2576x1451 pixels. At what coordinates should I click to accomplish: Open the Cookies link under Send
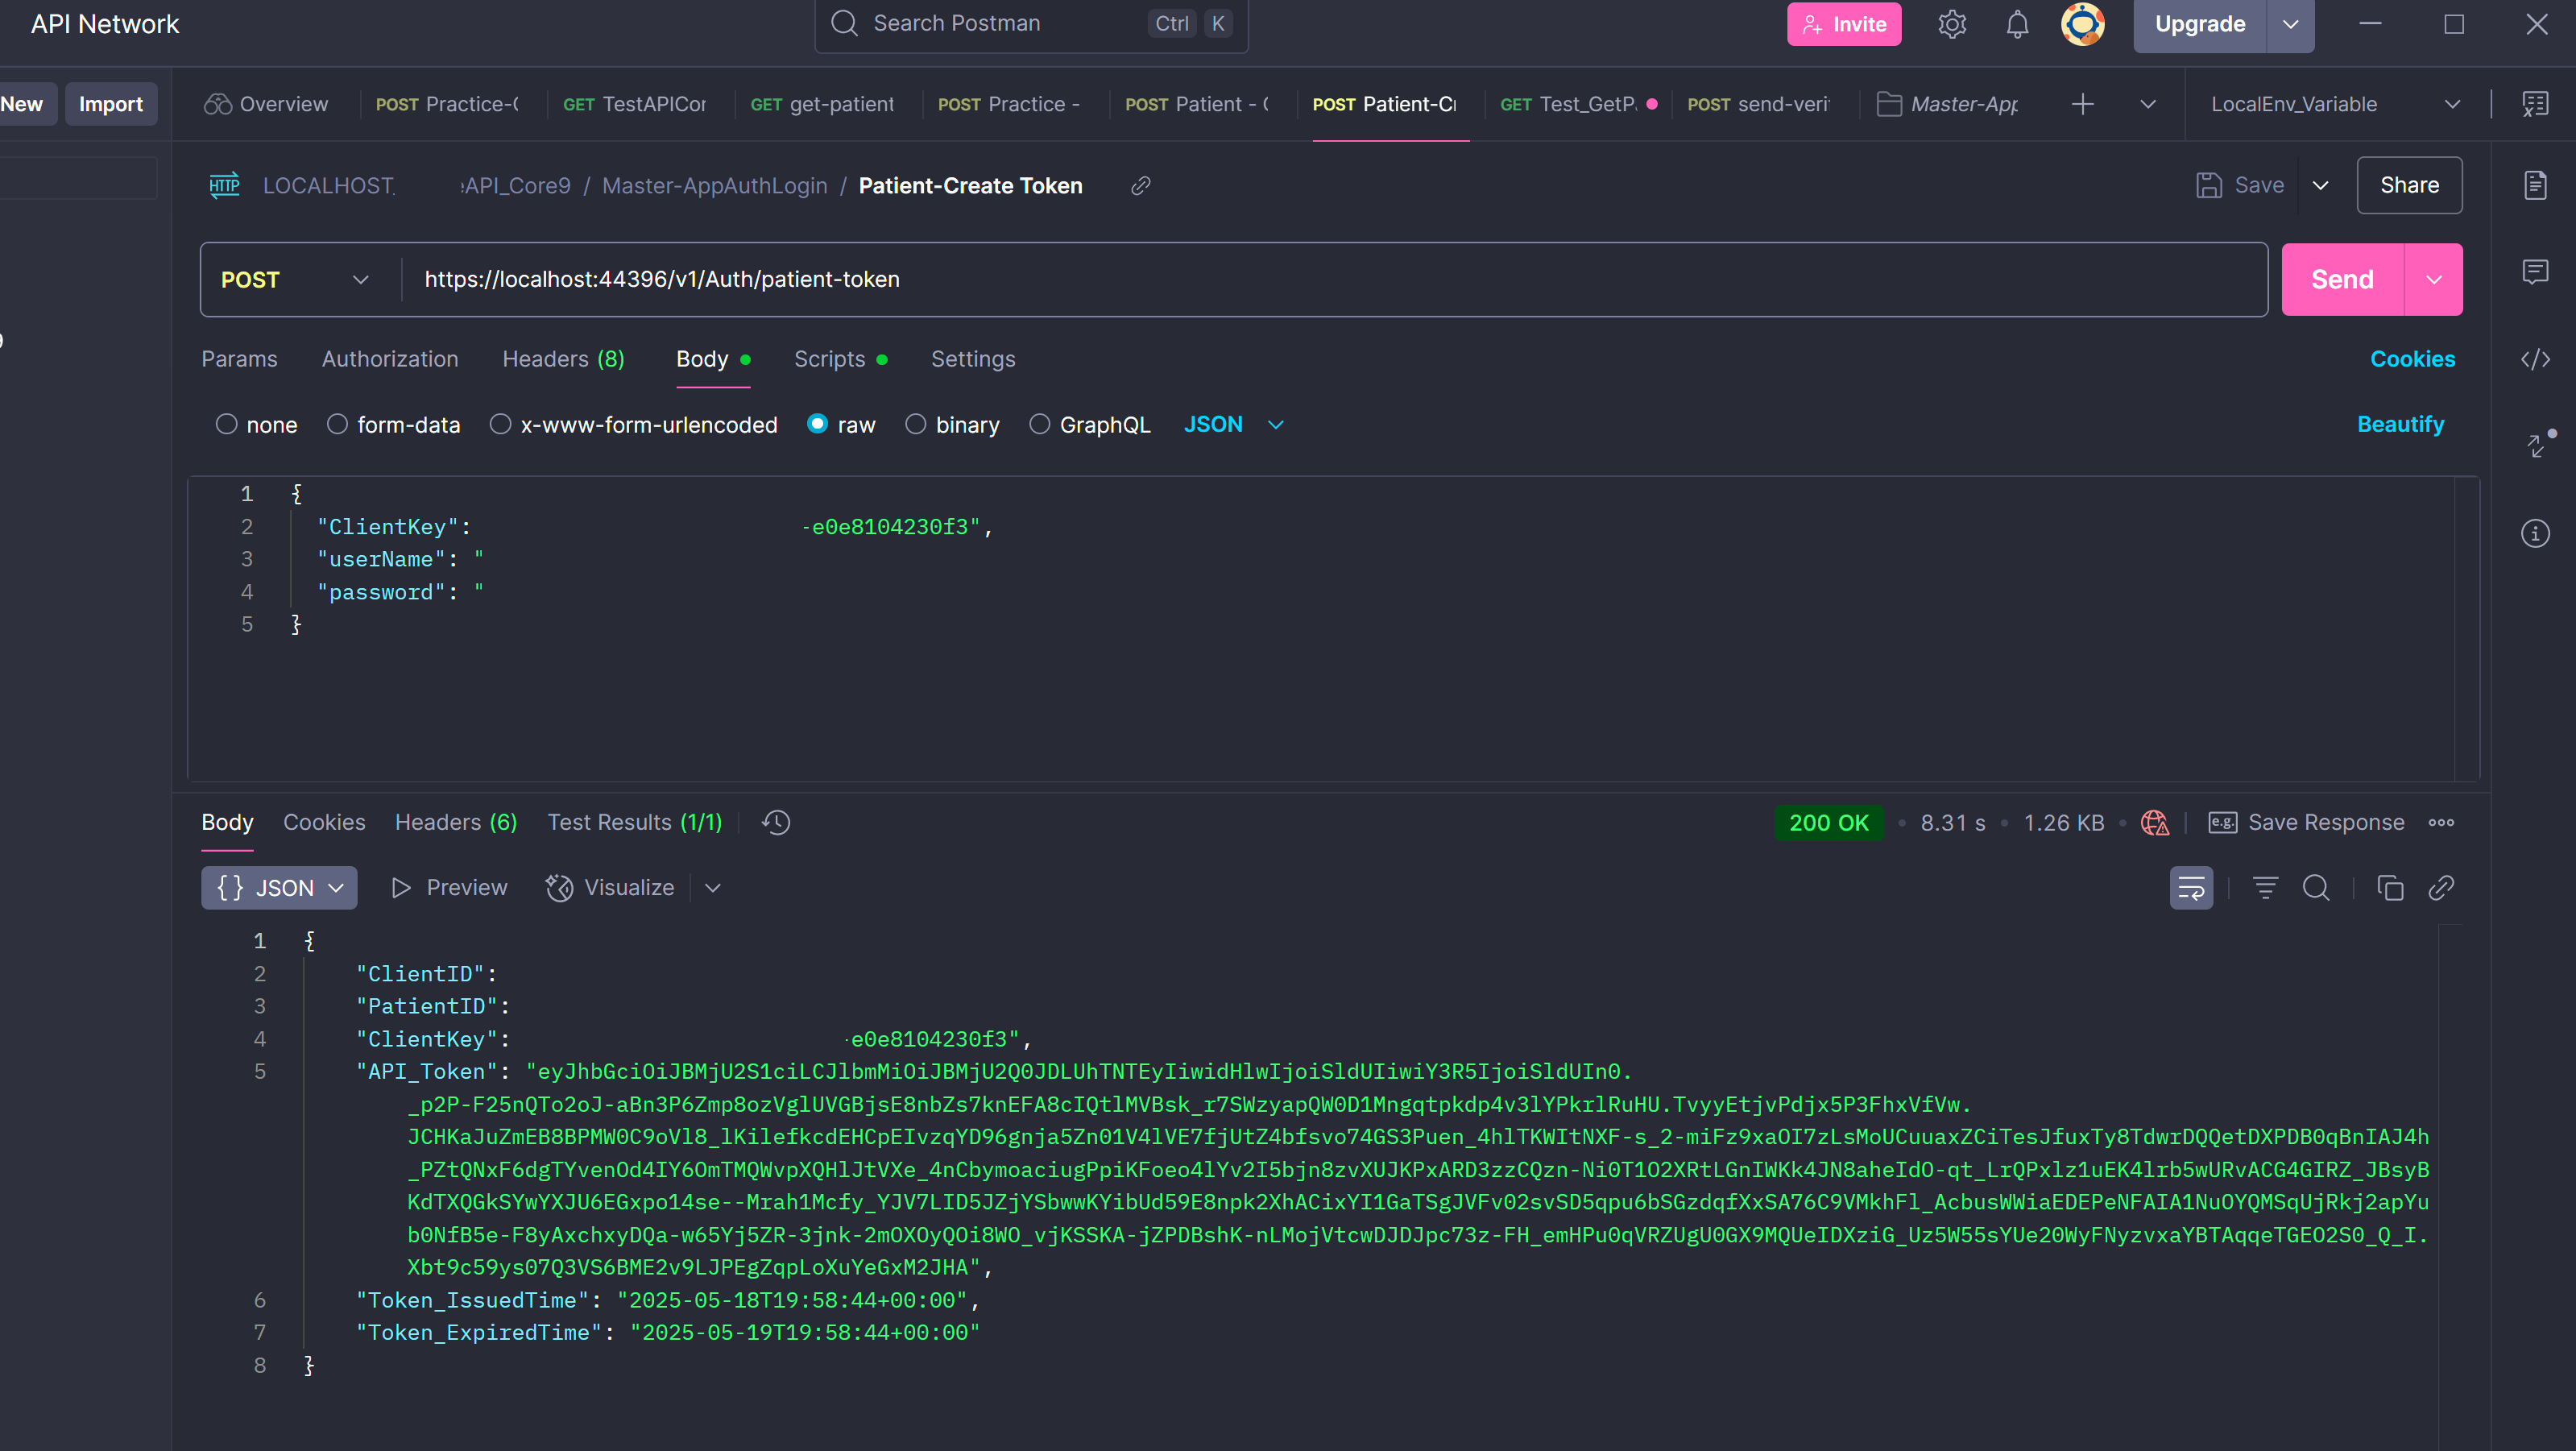click(2412, 359)
